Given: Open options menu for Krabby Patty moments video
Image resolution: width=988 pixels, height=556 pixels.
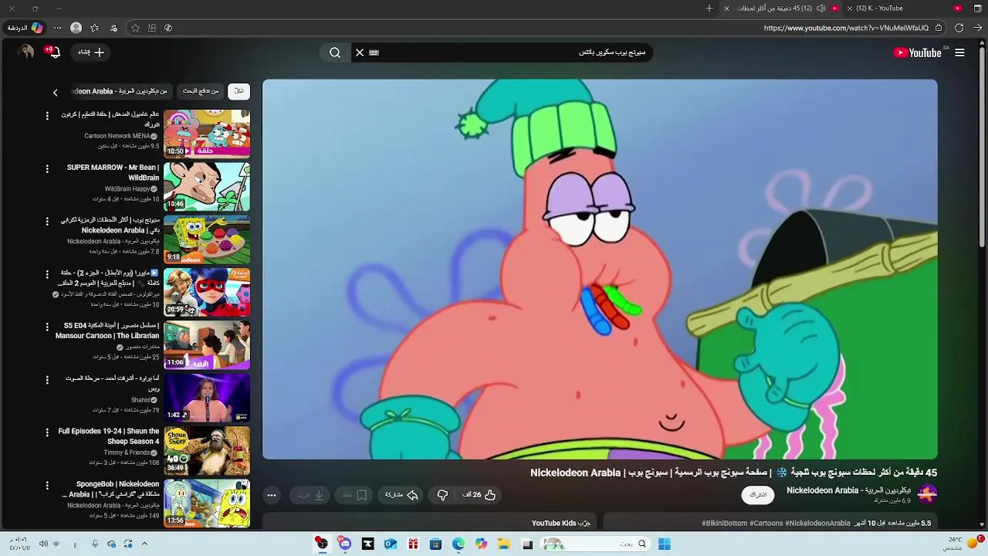Looking at the screenshot, I should coord(47,222).
